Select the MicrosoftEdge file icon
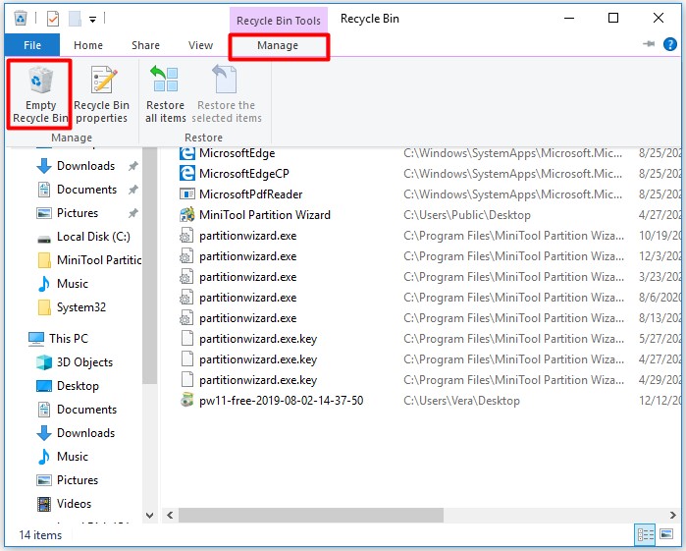This screenshot has height=551, width=686. [x=186, y=153]
